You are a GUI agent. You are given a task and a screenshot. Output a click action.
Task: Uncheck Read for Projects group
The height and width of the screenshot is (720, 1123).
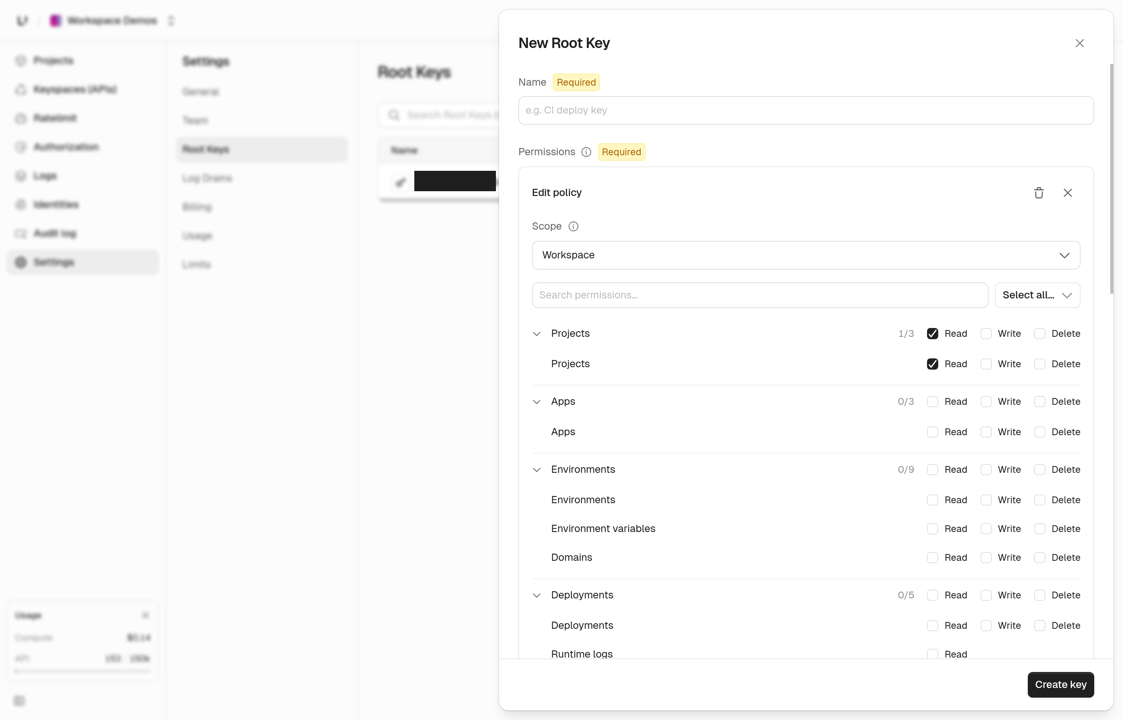coord(932,333)
